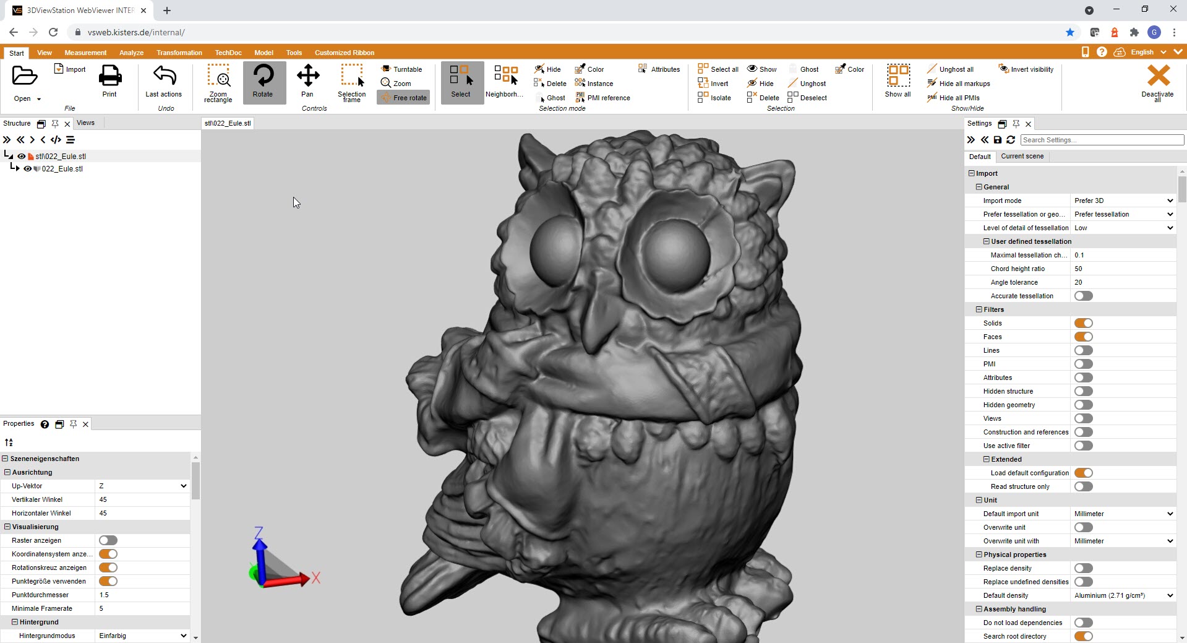Switch to the Analyze tab
Image resolution: width=1187 pixels, height=643 pixels.
coord(131,53)
